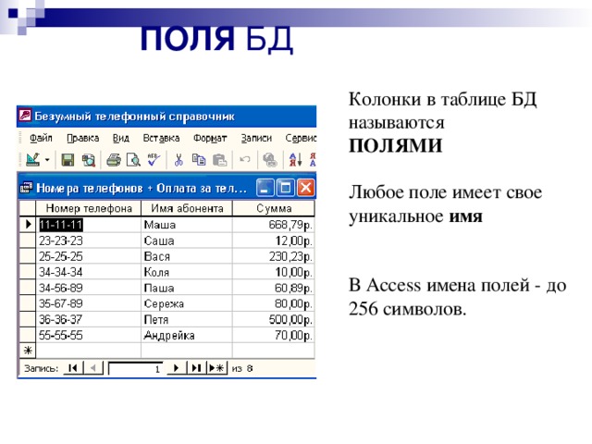Image resolution: width=592 pixels, height=444 pixels.
Task: Click the Design View ruler-pencil toolbar icon
Action: pos(33,160)
